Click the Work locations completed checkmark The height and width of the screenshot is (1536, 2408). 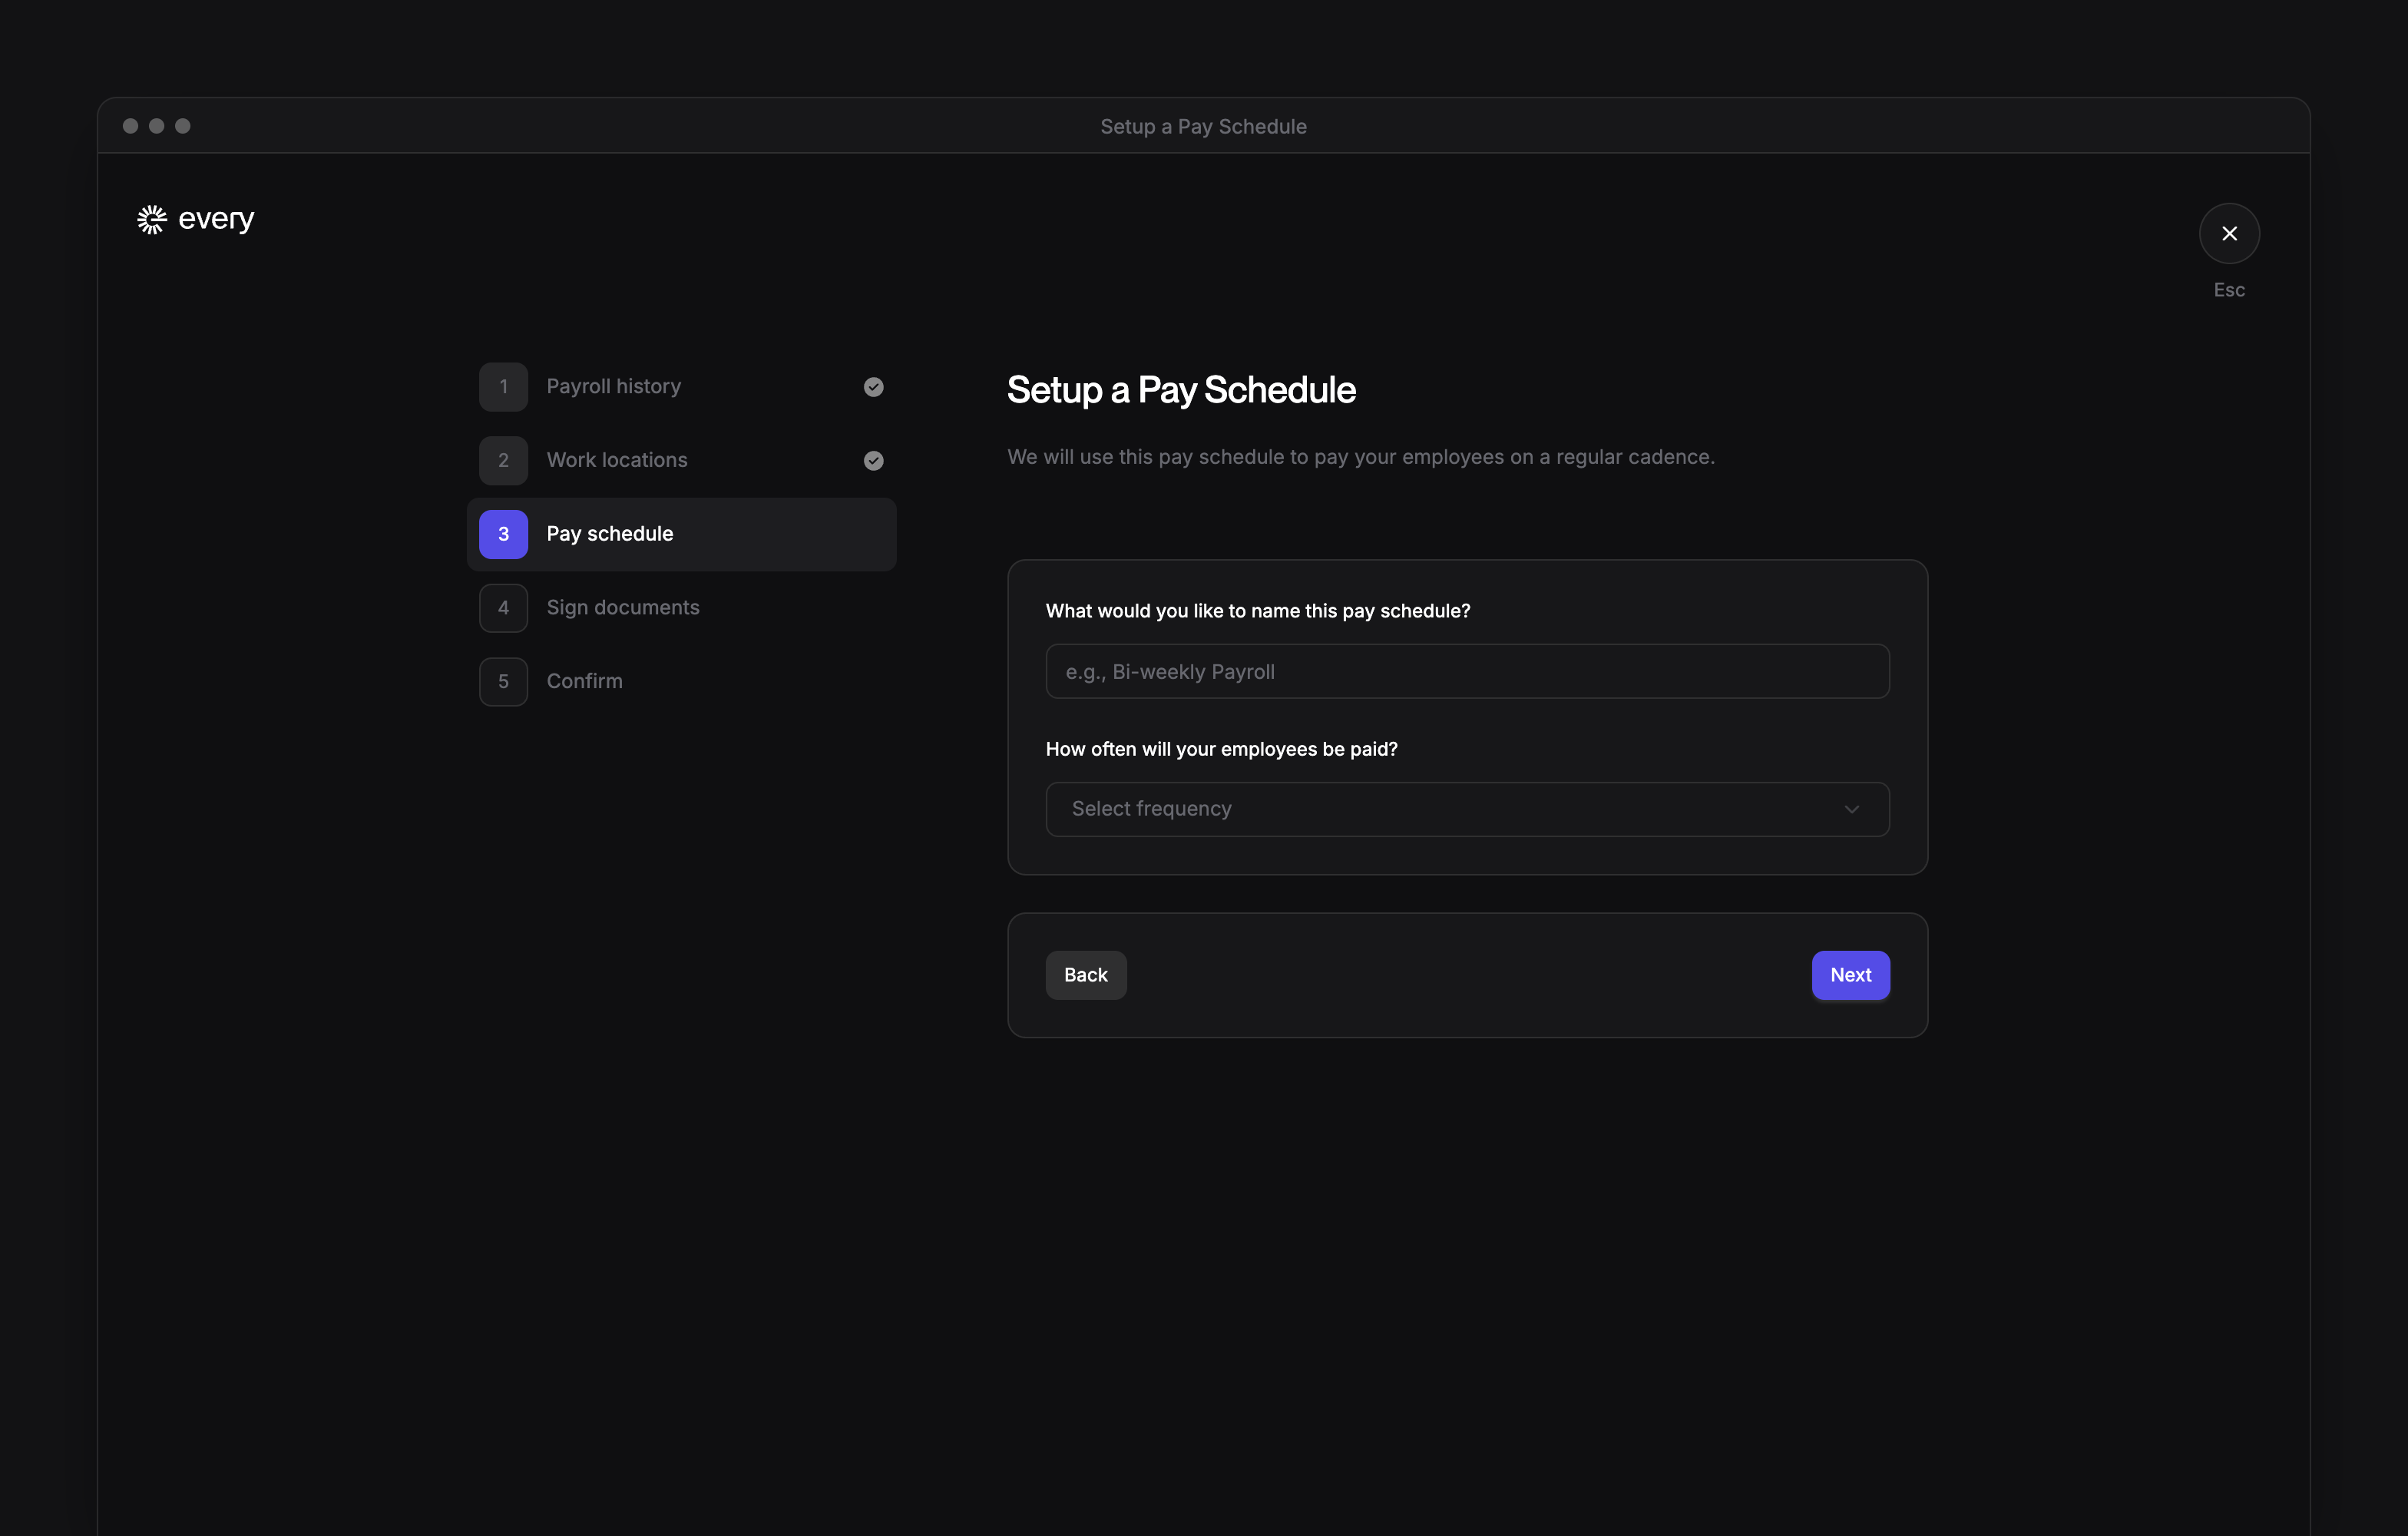873,460
